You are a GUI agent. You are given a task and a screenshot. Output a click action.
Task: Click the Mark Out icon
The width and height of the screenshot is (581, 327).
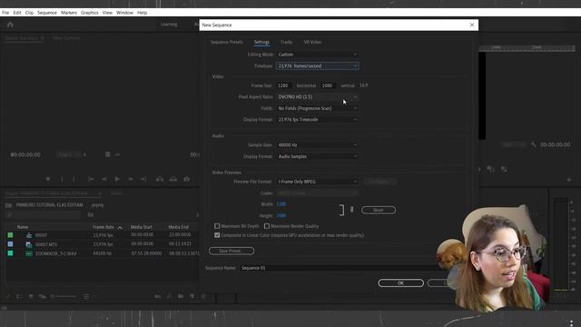[x=74, y=179]
